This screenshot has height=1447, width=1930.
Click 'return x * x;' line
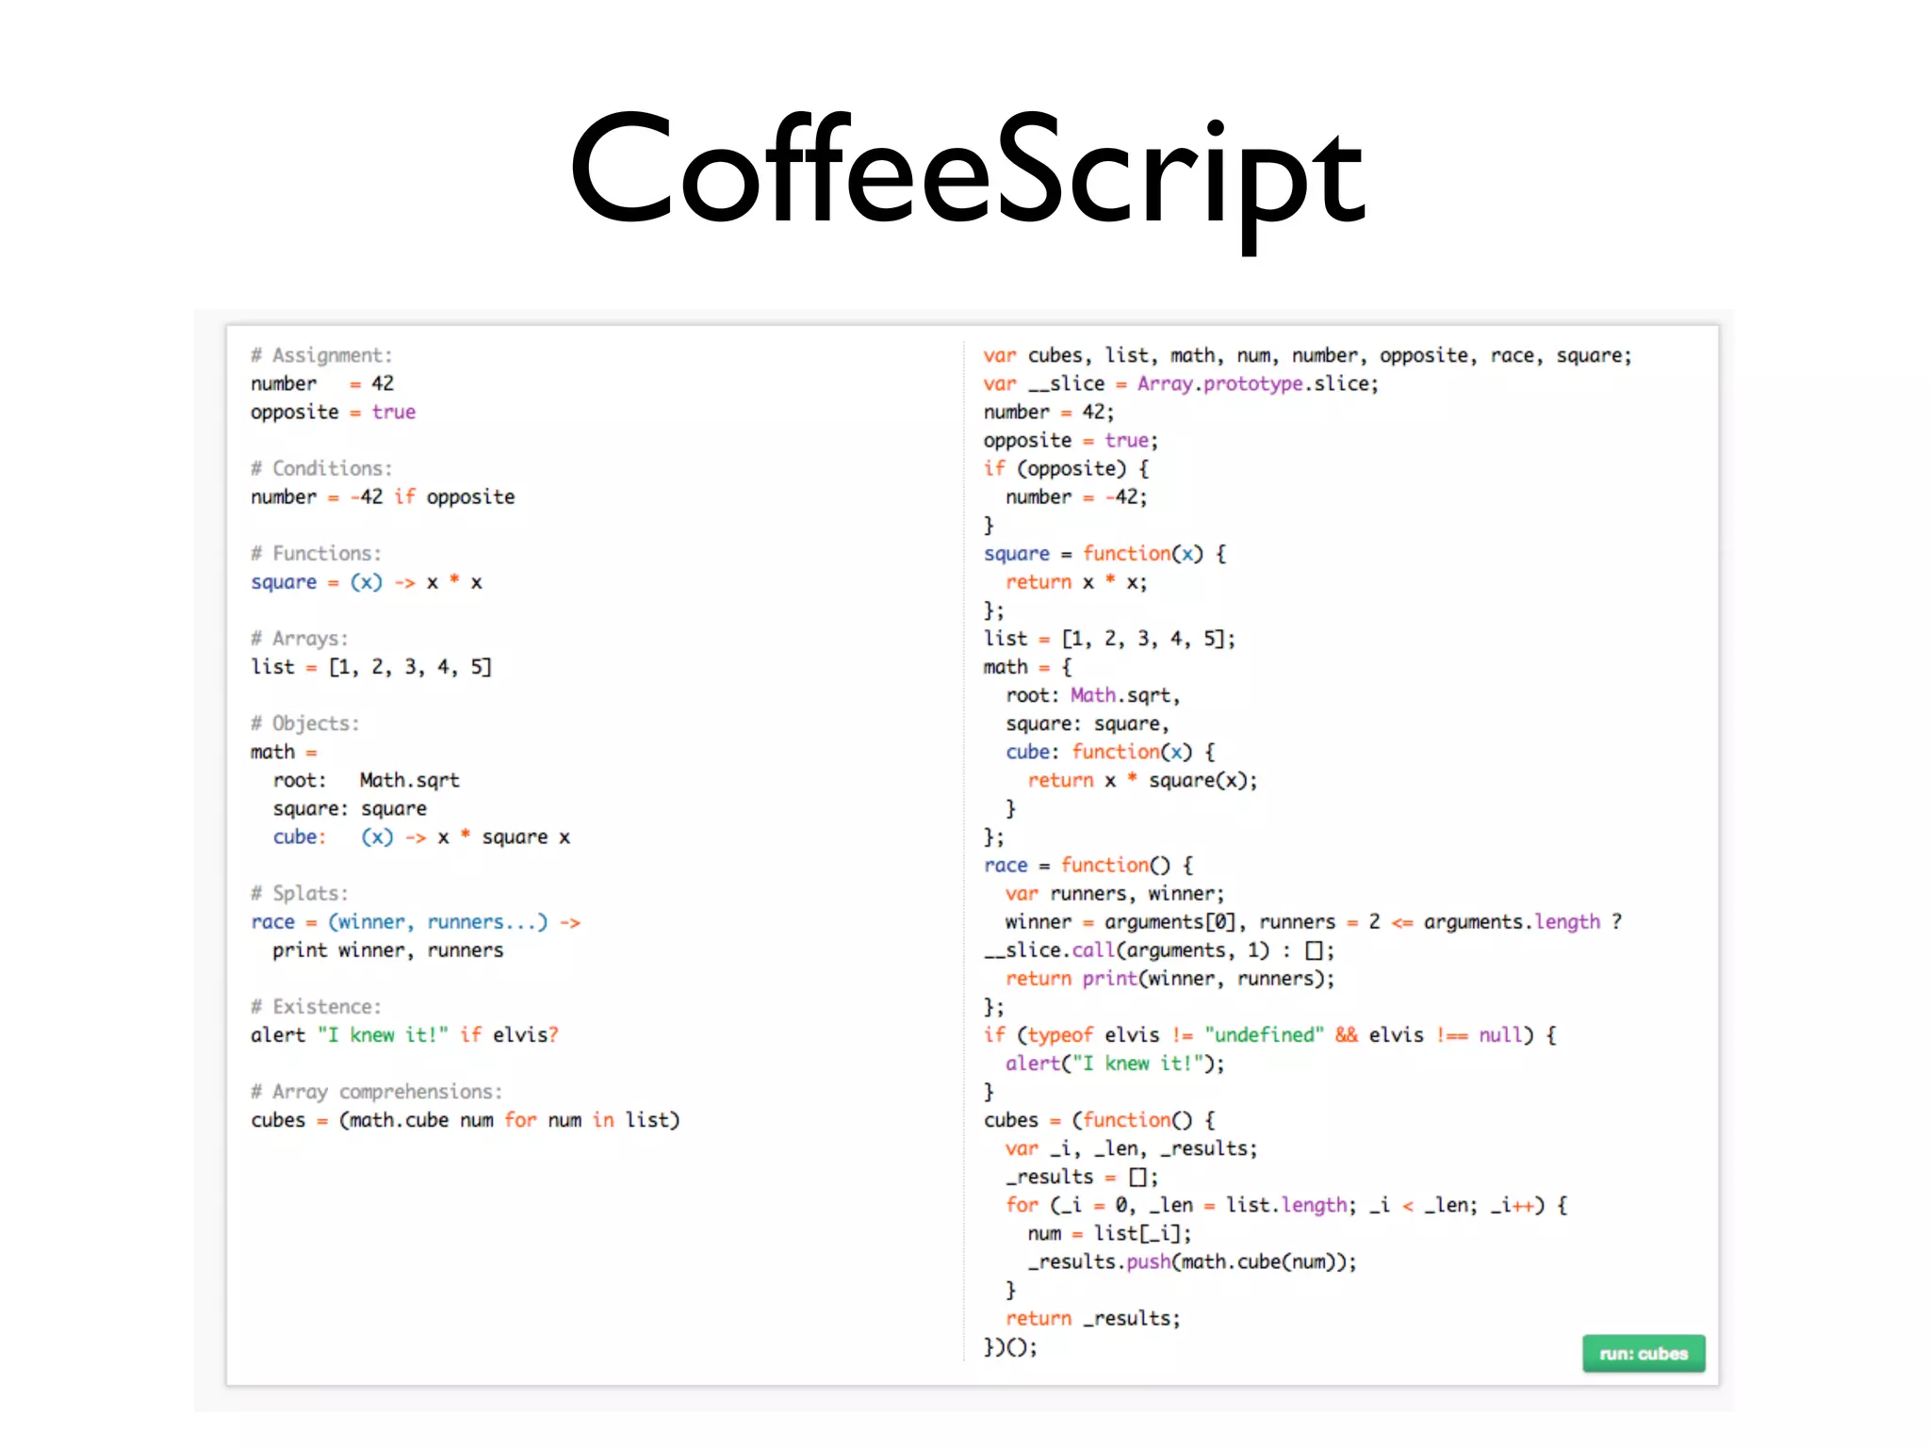tap(1076, 582)
